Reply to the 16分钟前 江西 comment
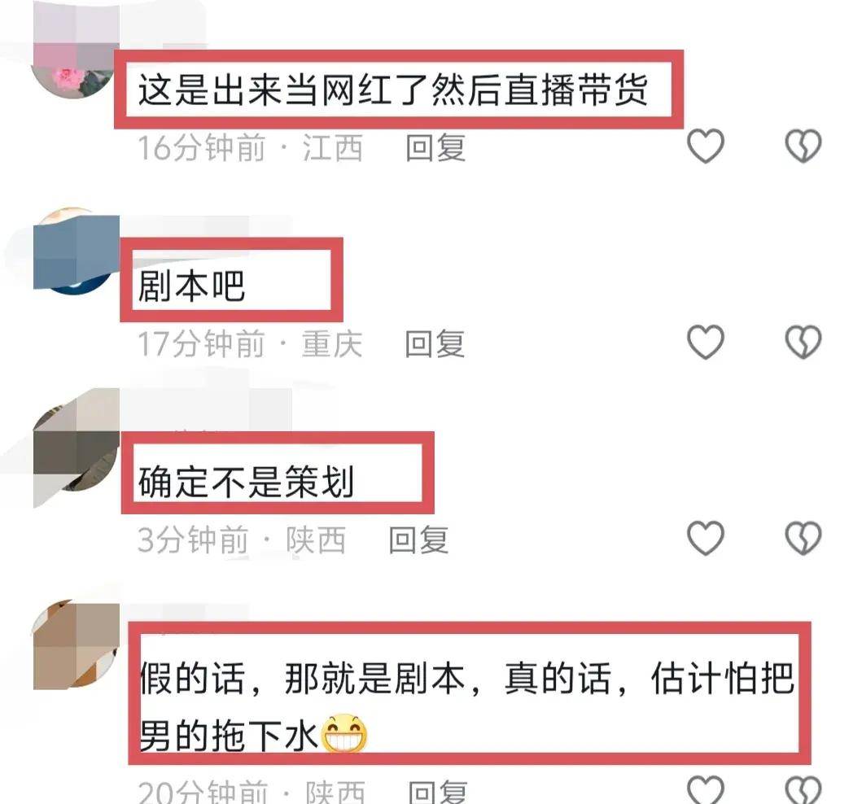The height and width of the screenshot is (804, 853). (x=435, y=147)
